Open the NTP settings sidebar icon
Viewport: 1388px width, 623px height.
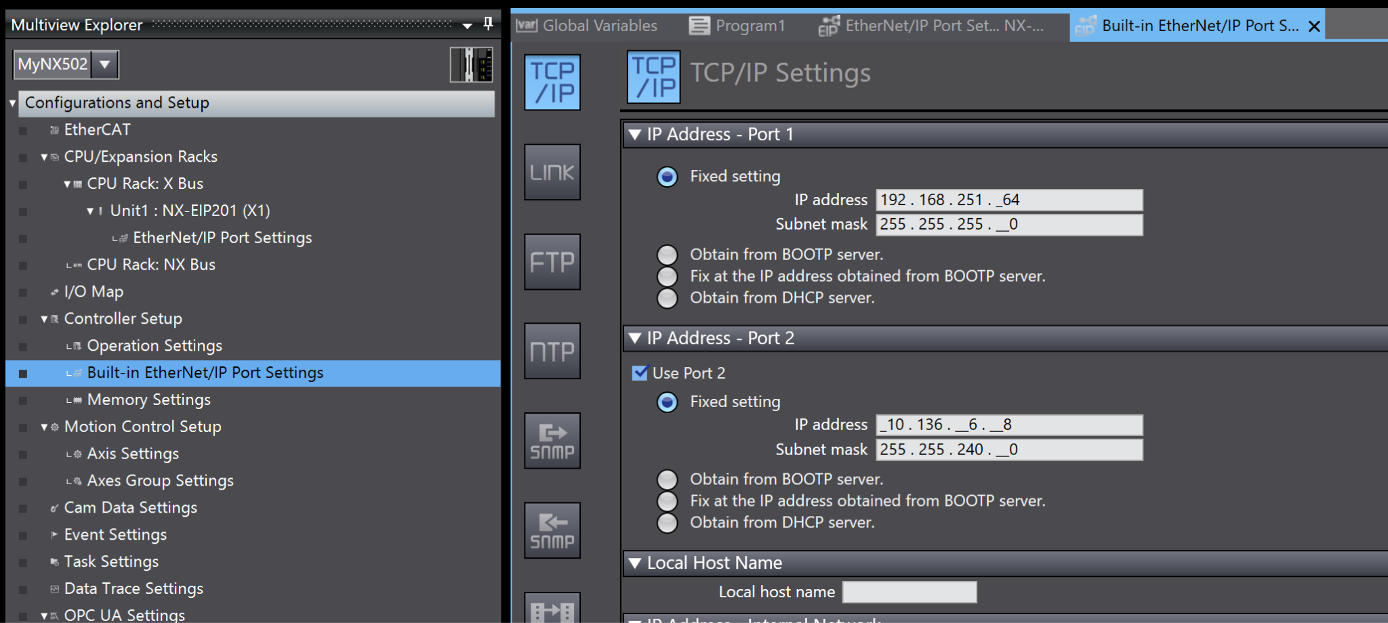tap(552, 351)
